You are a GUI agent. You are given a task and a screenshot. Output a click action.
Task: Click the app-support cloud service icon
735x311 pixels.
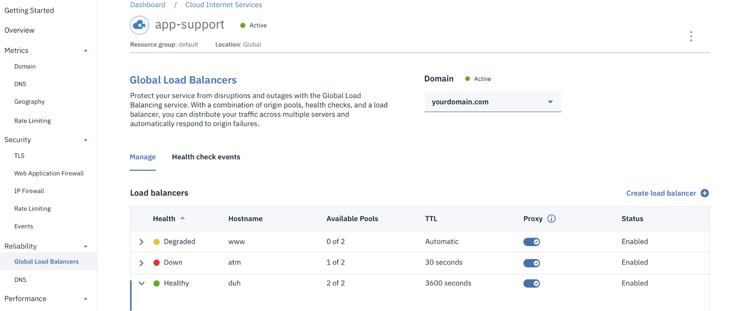(139, 25)
